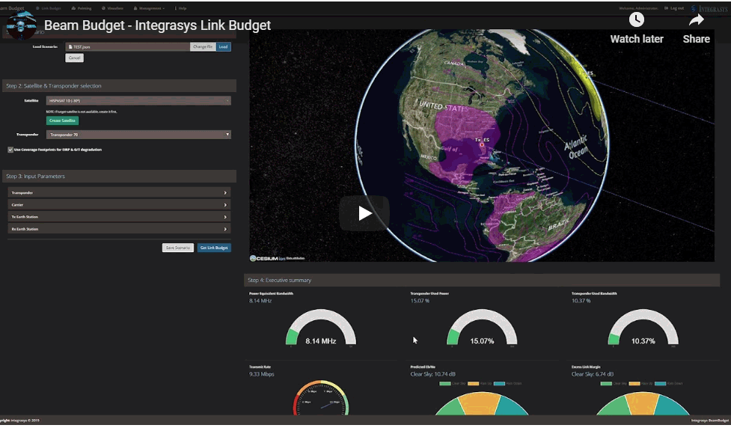Play the Beam Budget video
This screenshot has height=428, width=731.
(364, 213)
